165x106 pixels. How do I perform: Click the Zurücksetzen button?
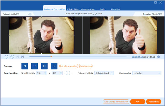[86, 66]
